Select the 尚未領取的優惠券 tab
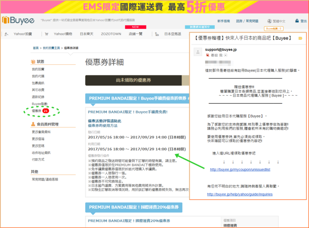Screen dimensions: 309x228 [x=133, y=80]
